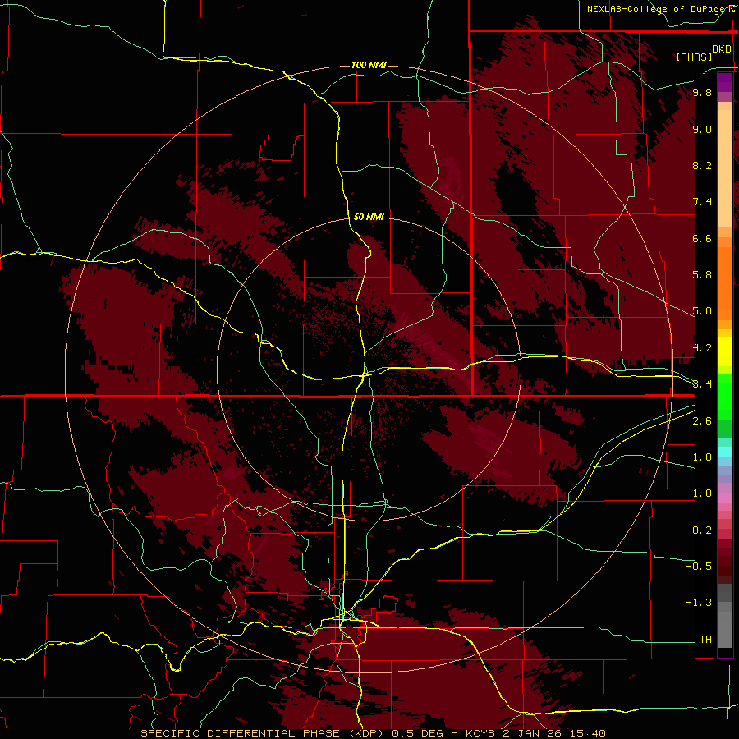This screenshot has width=739, height=739.
Task: Click the TH label on the scale
Action: tap(705, 639)
